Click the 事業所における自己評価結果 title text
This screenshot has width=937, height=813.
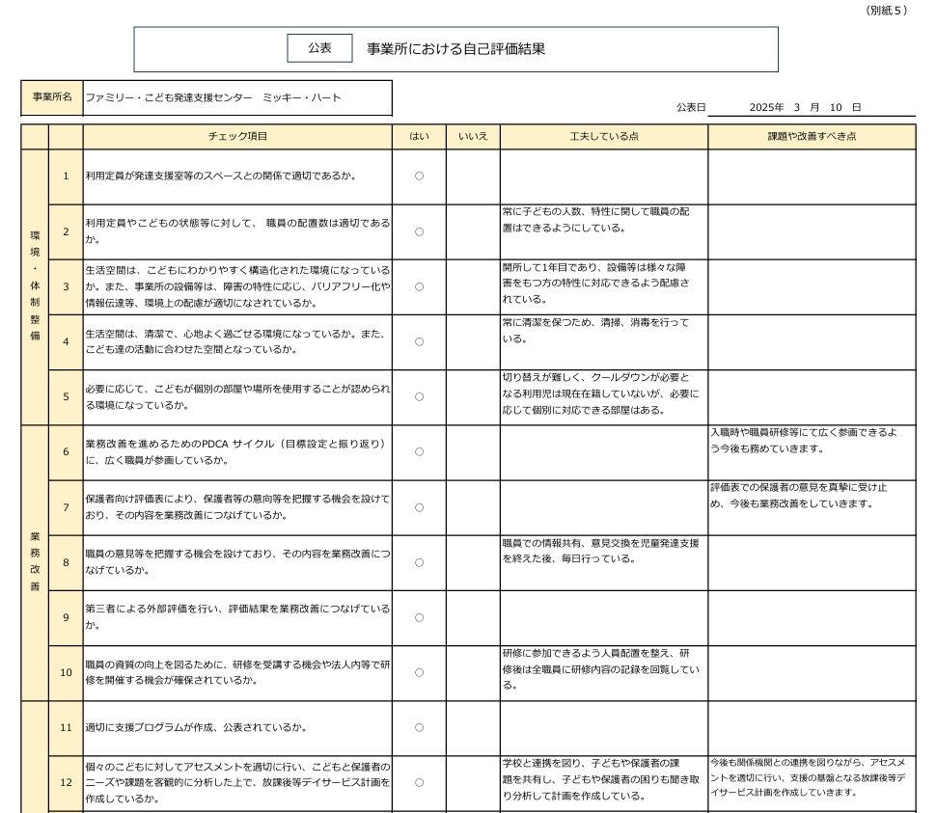tap(455, 48)
